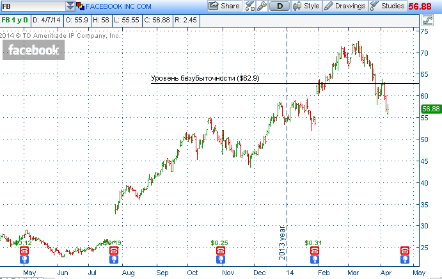Click the FB 1 y D status label

point(15,20)
